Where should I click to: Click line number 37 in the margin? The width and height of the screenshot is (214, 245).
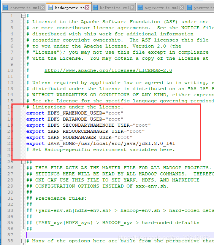10,235
